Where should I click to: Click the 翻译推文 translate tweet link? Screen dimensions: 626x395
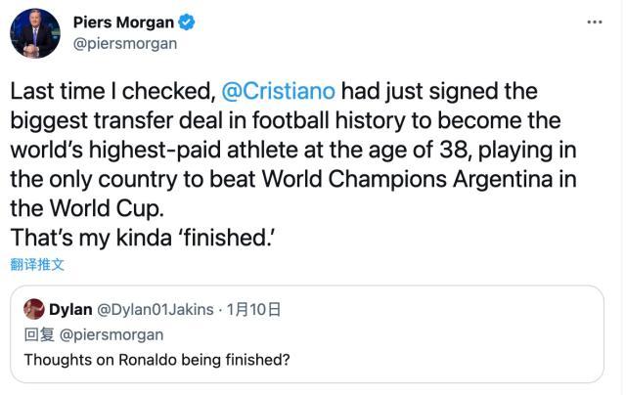(x=37, y=264)
